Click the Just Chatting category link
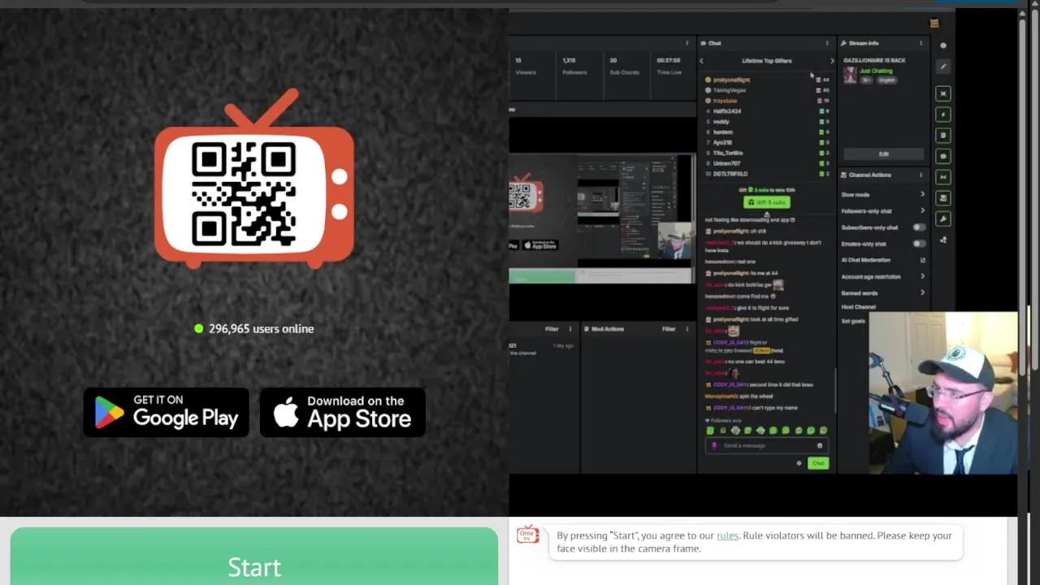The height and width of the screenshot is (585, 1040). click(x=876, y=71)
